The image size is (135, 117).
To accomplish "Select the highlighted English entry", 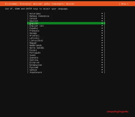I will 66,23.
